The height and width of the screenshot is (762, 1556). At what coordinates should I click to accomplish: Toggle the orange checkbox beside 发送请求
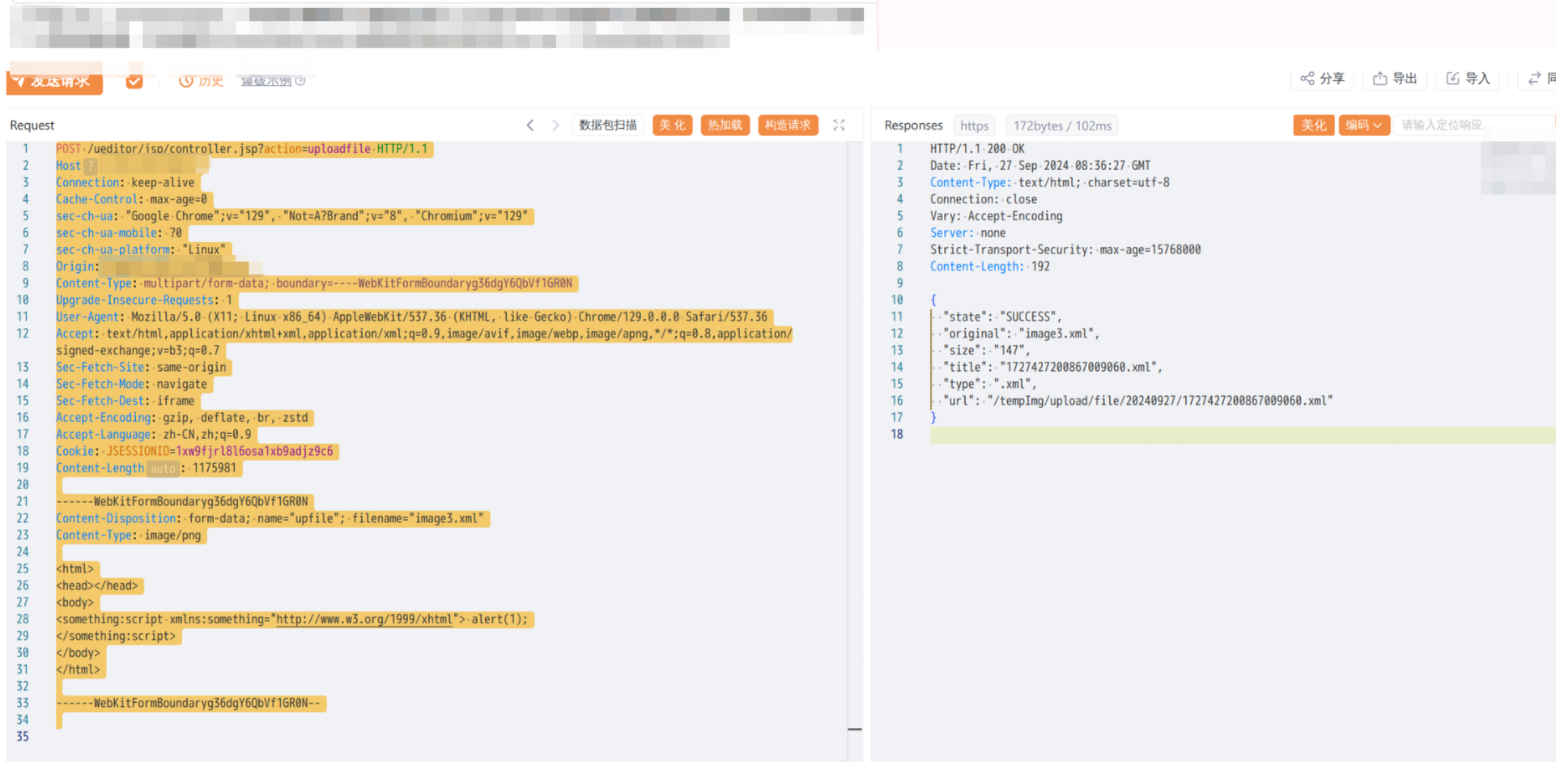(134, 81)
